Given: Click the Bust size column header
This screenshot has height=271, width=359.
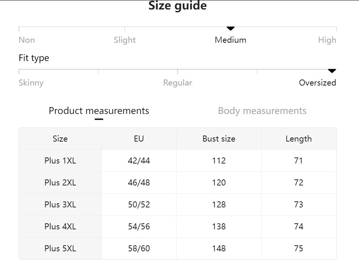Looking at the screenshot, I should click(219, 139).
